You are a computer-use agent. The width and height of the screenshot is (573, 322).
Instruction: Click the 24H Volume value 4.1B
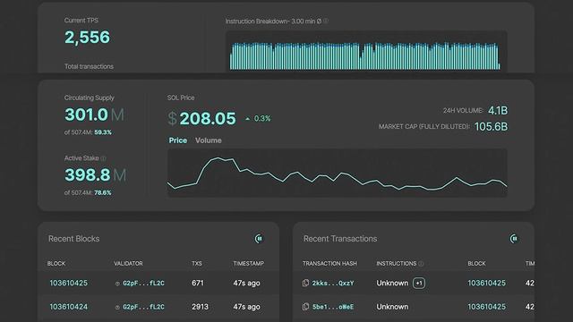pyautogui.click(x=498, y=111)
